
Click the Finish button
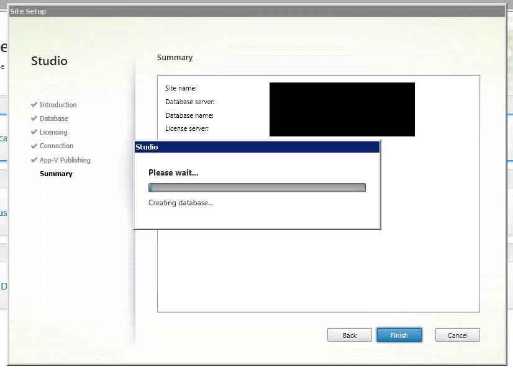click(x=399, y=336)
